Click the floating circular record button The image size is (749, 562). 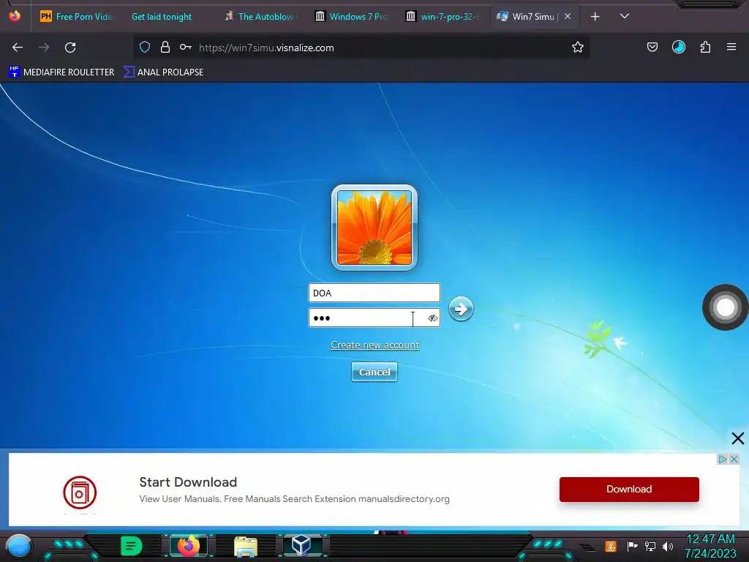(725, 307)
